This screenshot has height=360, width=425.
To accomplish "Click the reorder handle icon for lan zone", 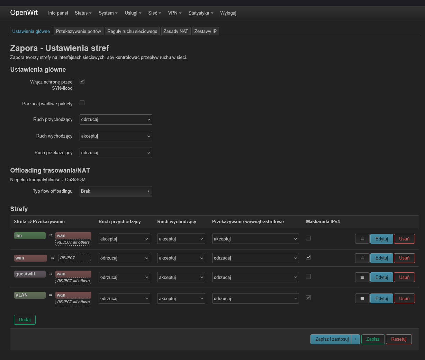I will 362,239.
